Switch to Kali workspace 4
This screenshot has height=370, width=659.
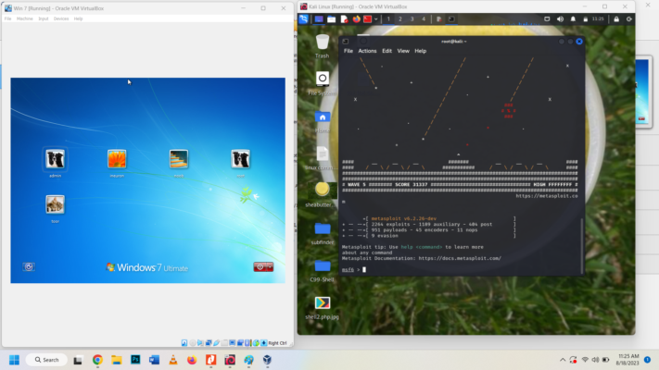424,18
